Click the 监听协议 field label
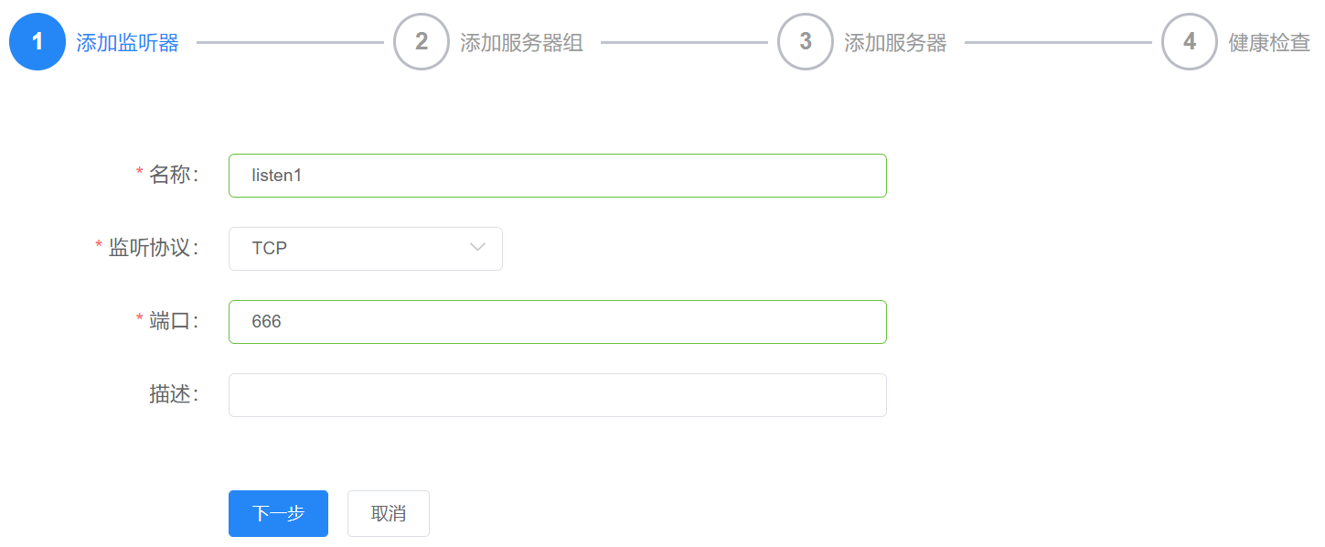1325x547 pixels. tap(153, 248)
